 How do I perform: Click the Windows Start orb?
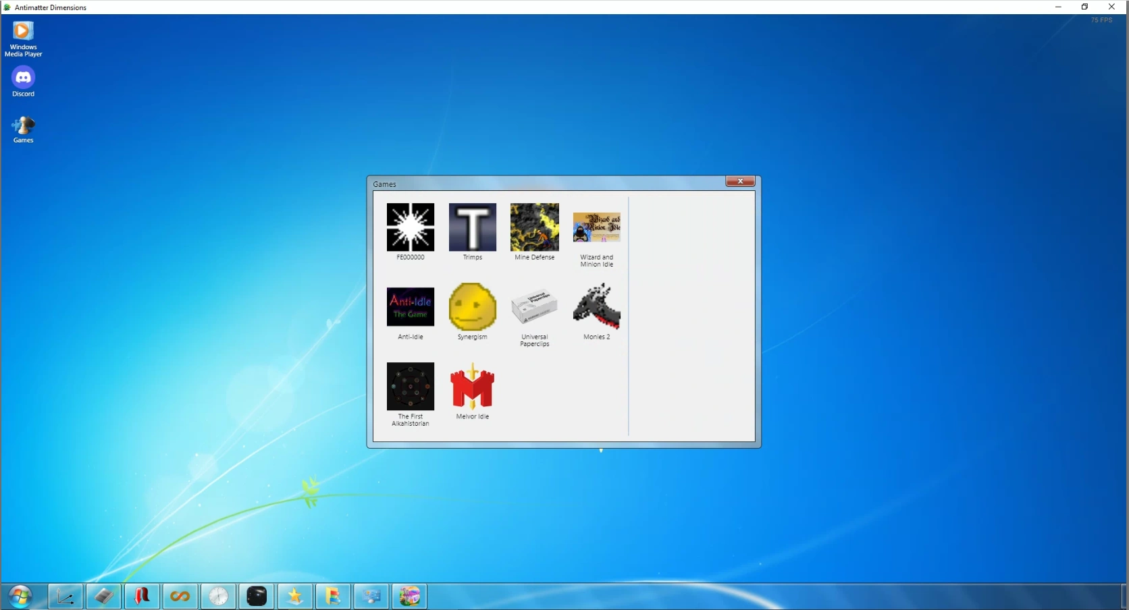[x=20, y=597]
